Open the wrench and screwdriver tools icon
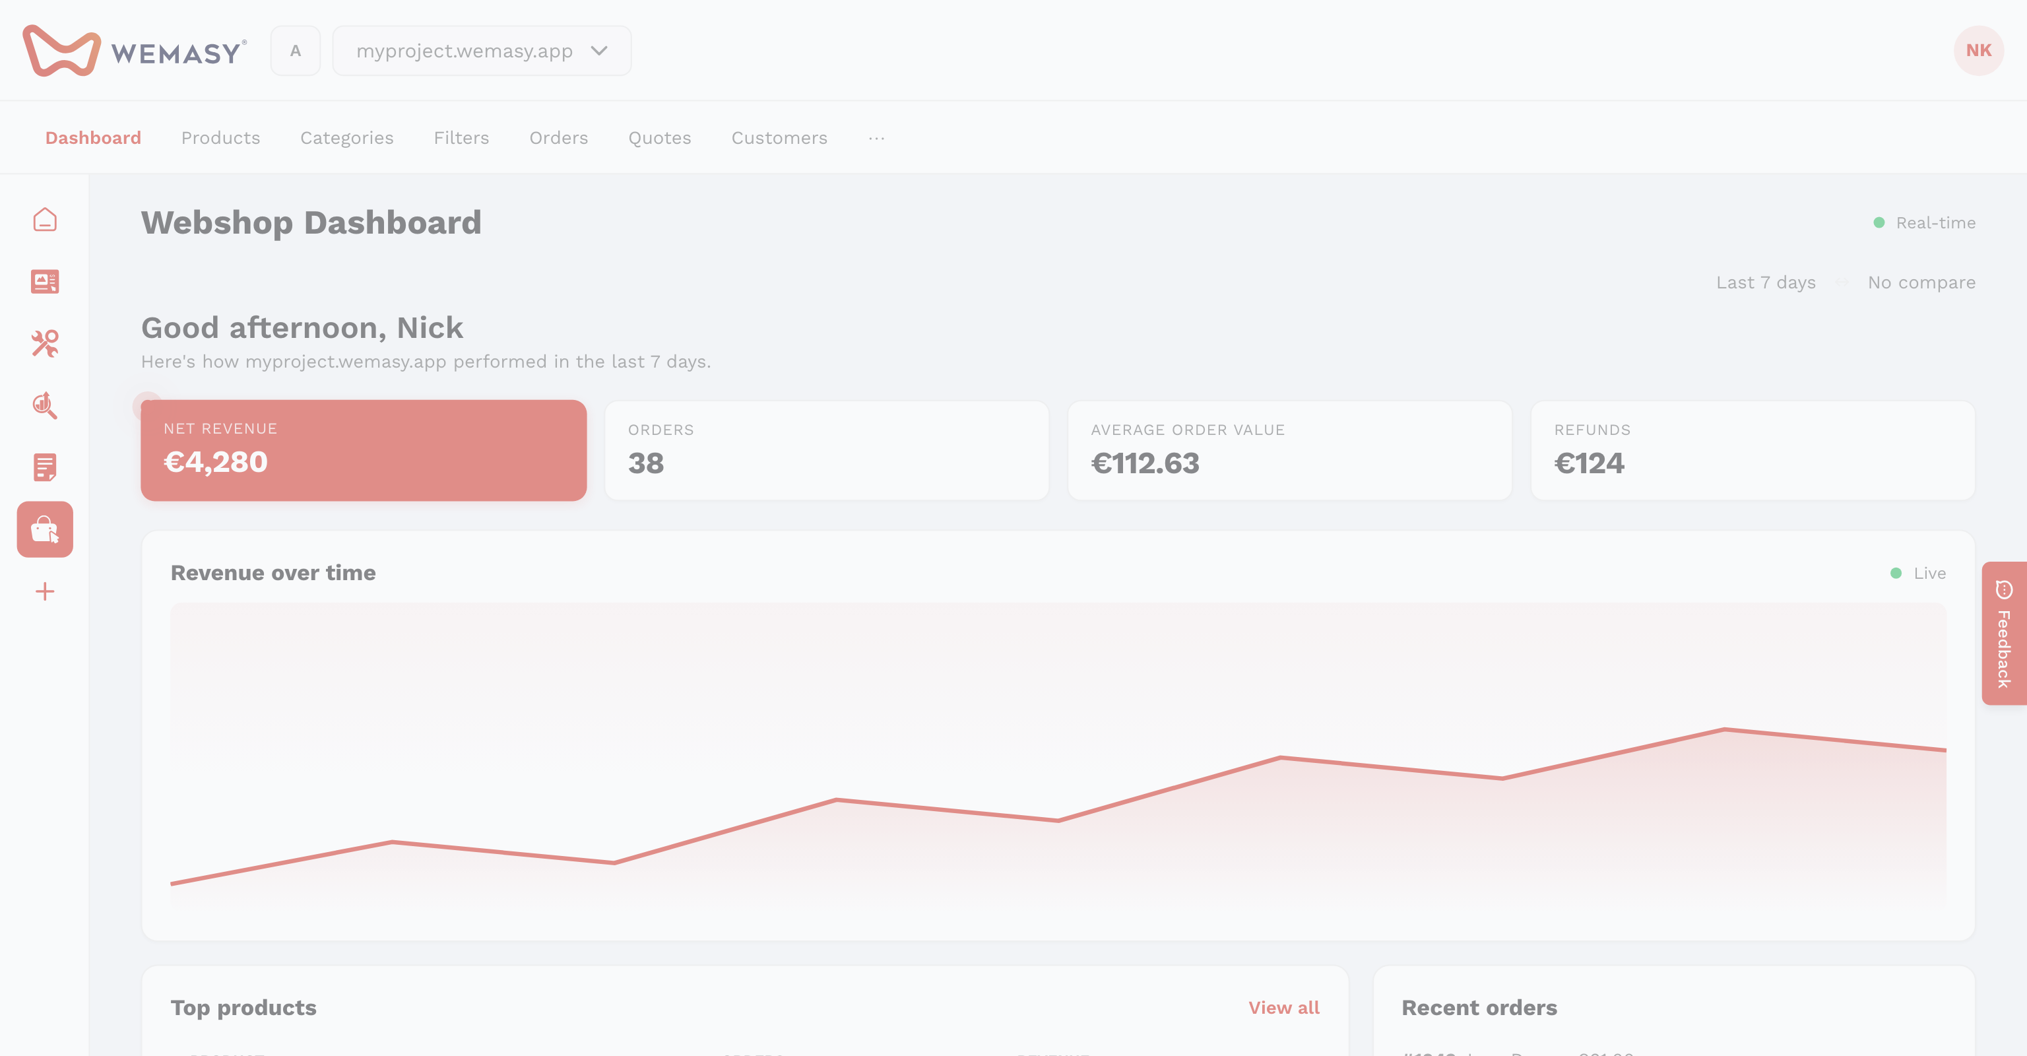2027x1056 pixels. pyautogui.click(x=45, y=344)
